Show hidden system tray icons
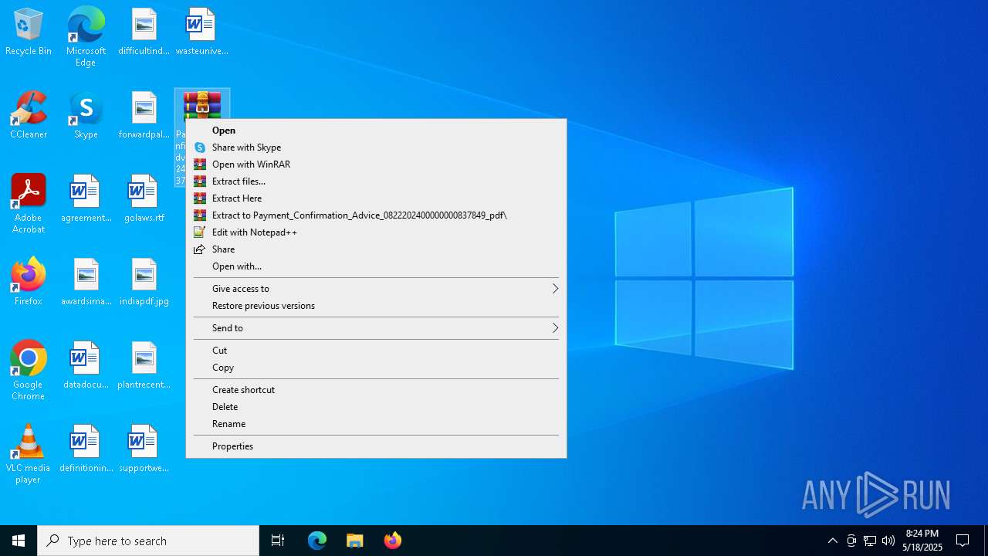988x556 pixels. [832, 541]
